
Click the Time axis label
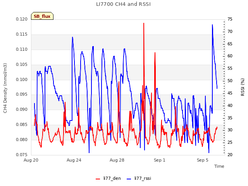point(219,166)
